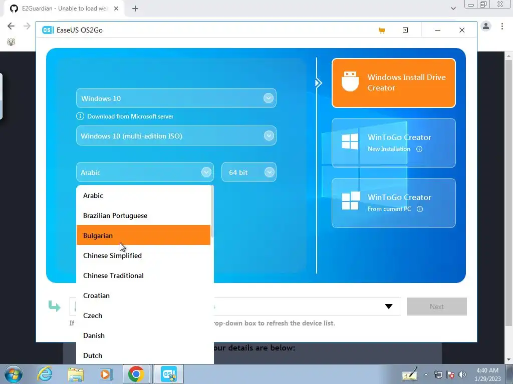Choose Danish in the language list
The height and width of the screenshot is (384, 513).
pyautogui.click(x=143, y=335)
